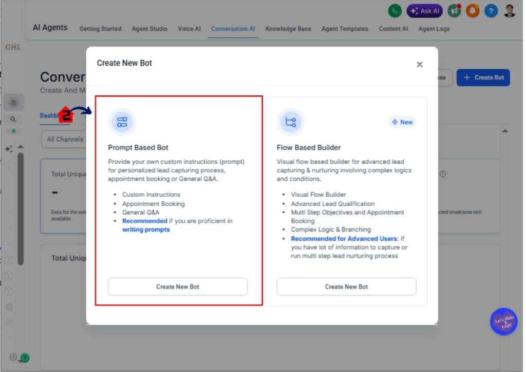Click the blue Create Bot button
526x372 pixels.
[483, 77]
